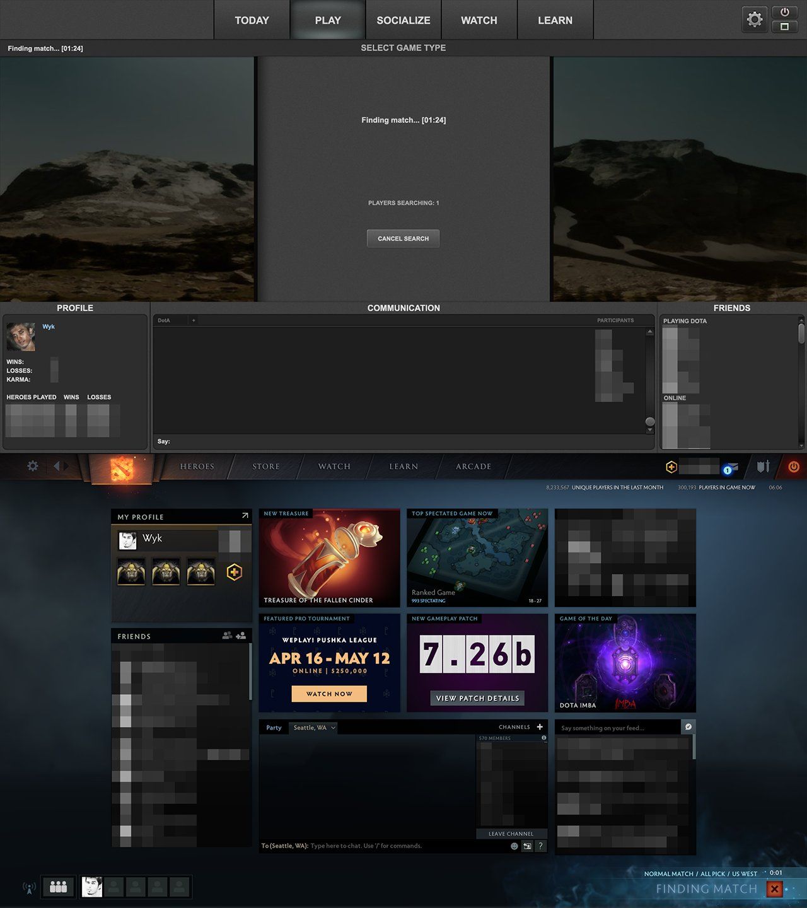The image size is (807, 908).
Task: Open the LEARN menu in new dashboard
Action: pyautogui.click(x=403, y=467)
